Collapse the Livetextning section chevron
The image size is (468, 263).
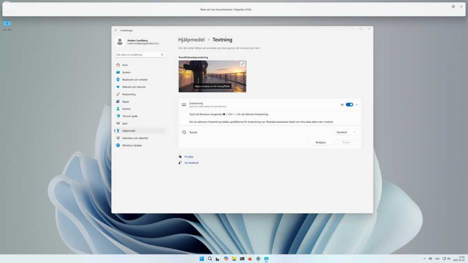[x=357, y=104]
